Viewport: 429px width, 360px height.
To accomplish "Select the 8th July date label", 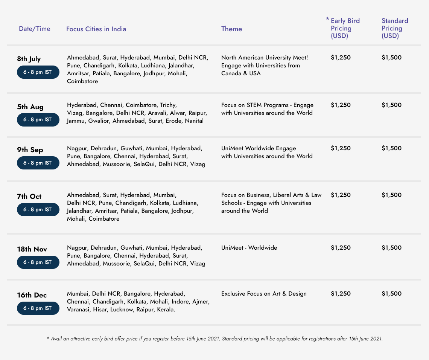I will click(x=29, y=59).
